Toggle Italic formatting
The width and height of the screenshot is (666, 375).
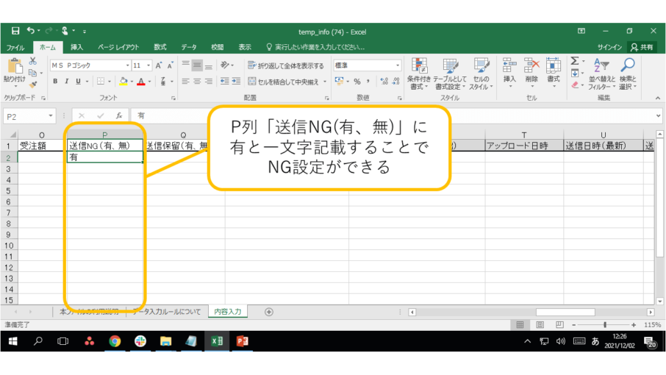[66, 82]
